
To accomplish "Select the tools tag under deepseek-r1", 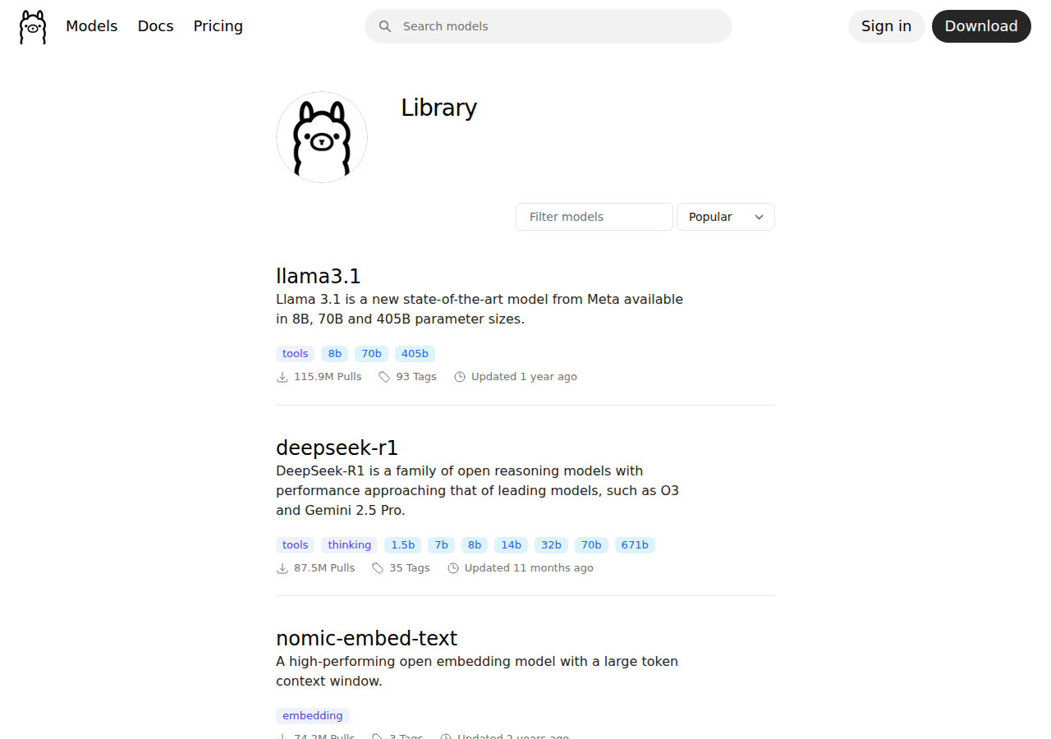I will [296, 545].
